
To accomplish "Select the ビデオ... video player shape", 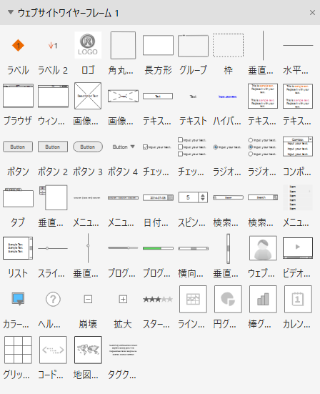I will (298, 248).
